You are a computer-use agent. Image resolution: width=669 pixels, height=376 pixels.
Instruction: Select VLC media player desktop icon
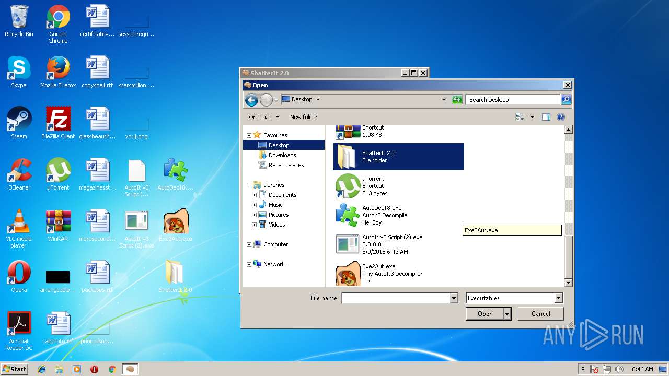(x=19, y=229)
